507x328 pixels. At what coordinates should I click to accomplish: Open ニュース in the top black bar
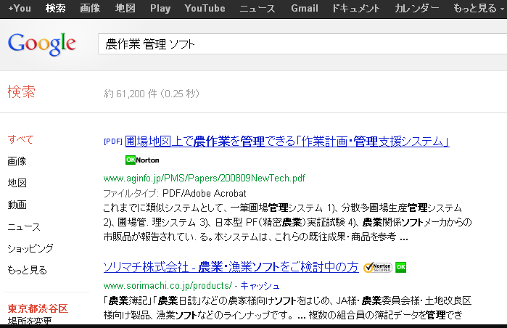point(257,9)
